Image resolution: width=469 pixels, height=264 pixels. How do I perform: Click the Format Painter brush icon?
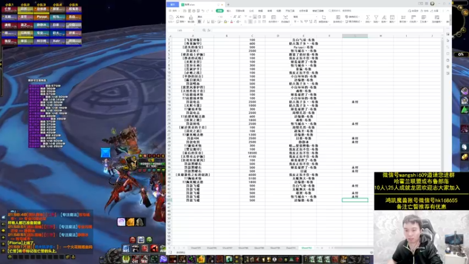[191, 18]
